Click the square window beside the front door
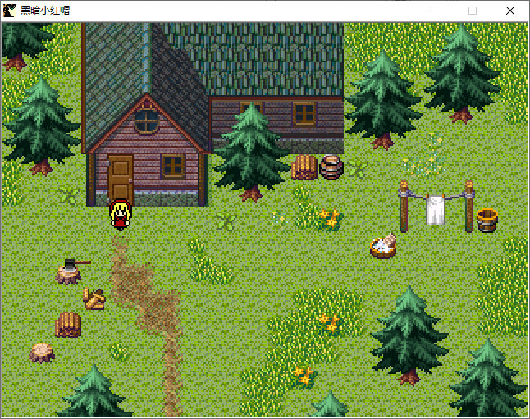The width and height of the screenshot is (530, 419). point(173,166)
